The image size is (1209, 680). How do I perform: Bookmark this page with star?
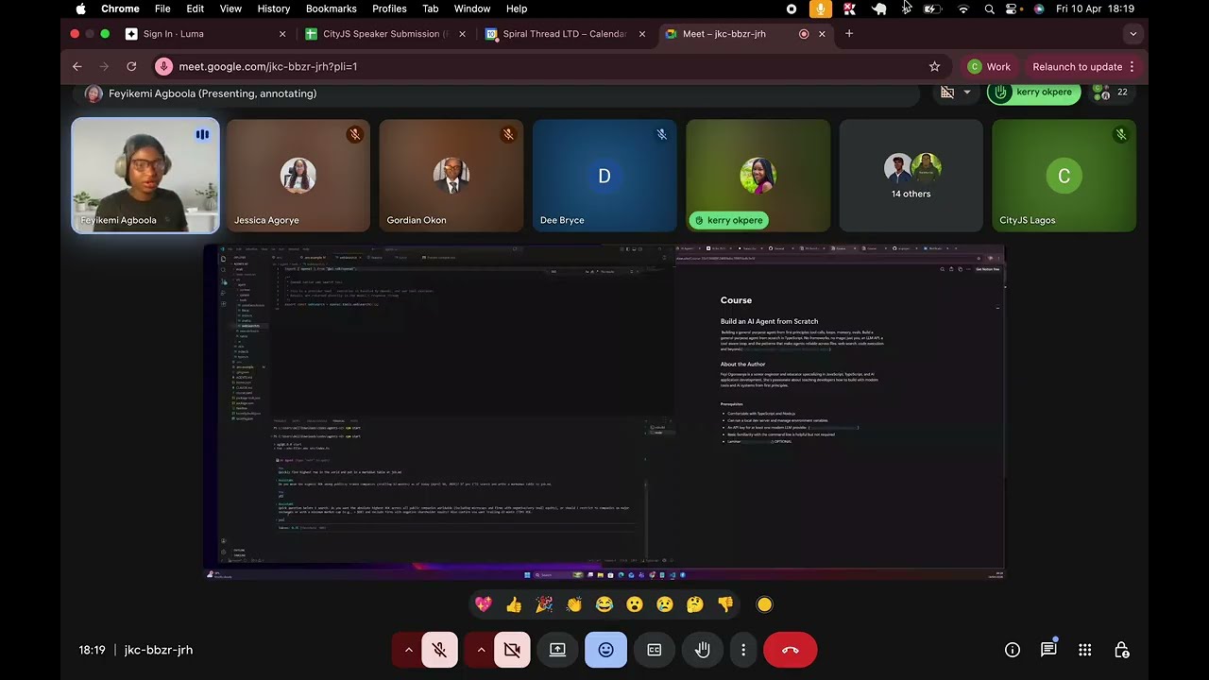point(934,67)
